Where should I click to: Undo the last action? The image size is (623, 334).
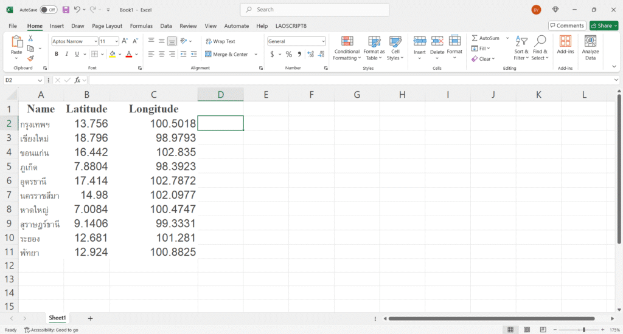[x=77, y=10]
